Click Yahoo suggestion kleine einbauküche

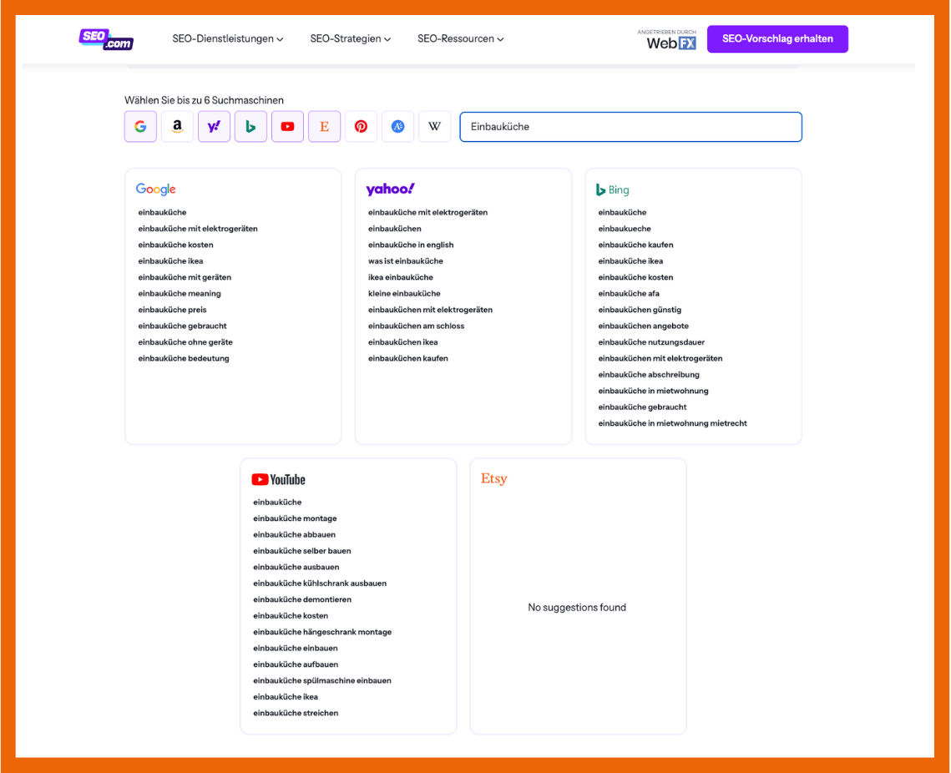tap(404, 294)
